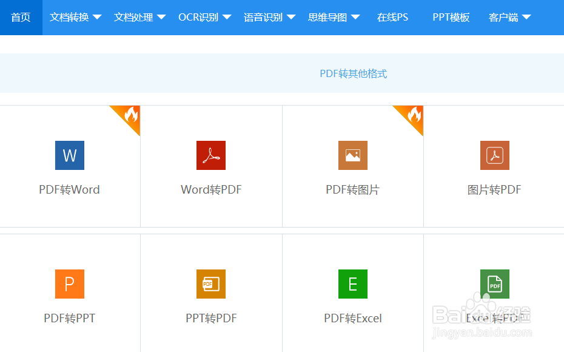Open the Word转PDF tool icon

[211, 155]
